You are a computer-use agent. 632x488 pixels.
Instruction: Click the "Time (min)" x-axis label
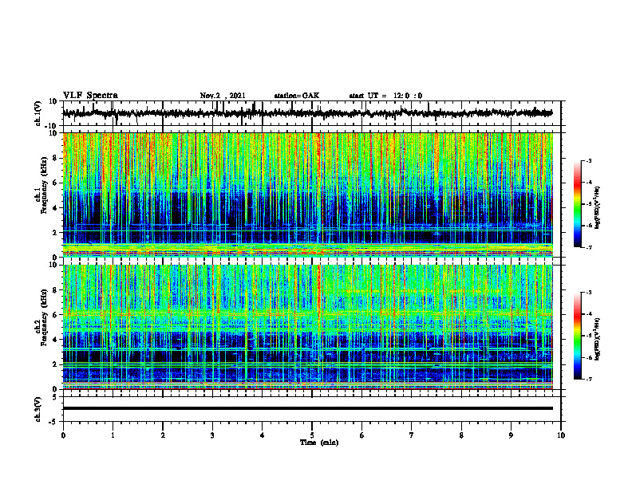319,443
